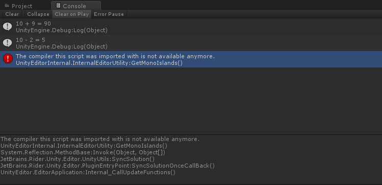Click the folder icon on Project tab
This screenshot has width=382, height=185.
[x=7, y=6]
